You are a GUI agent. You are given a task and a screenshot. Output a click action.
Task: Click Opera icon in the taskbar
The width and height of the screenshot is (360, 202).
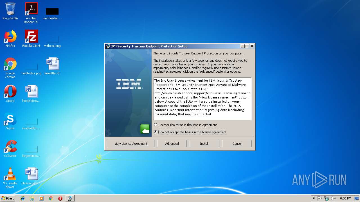(60, 198)
